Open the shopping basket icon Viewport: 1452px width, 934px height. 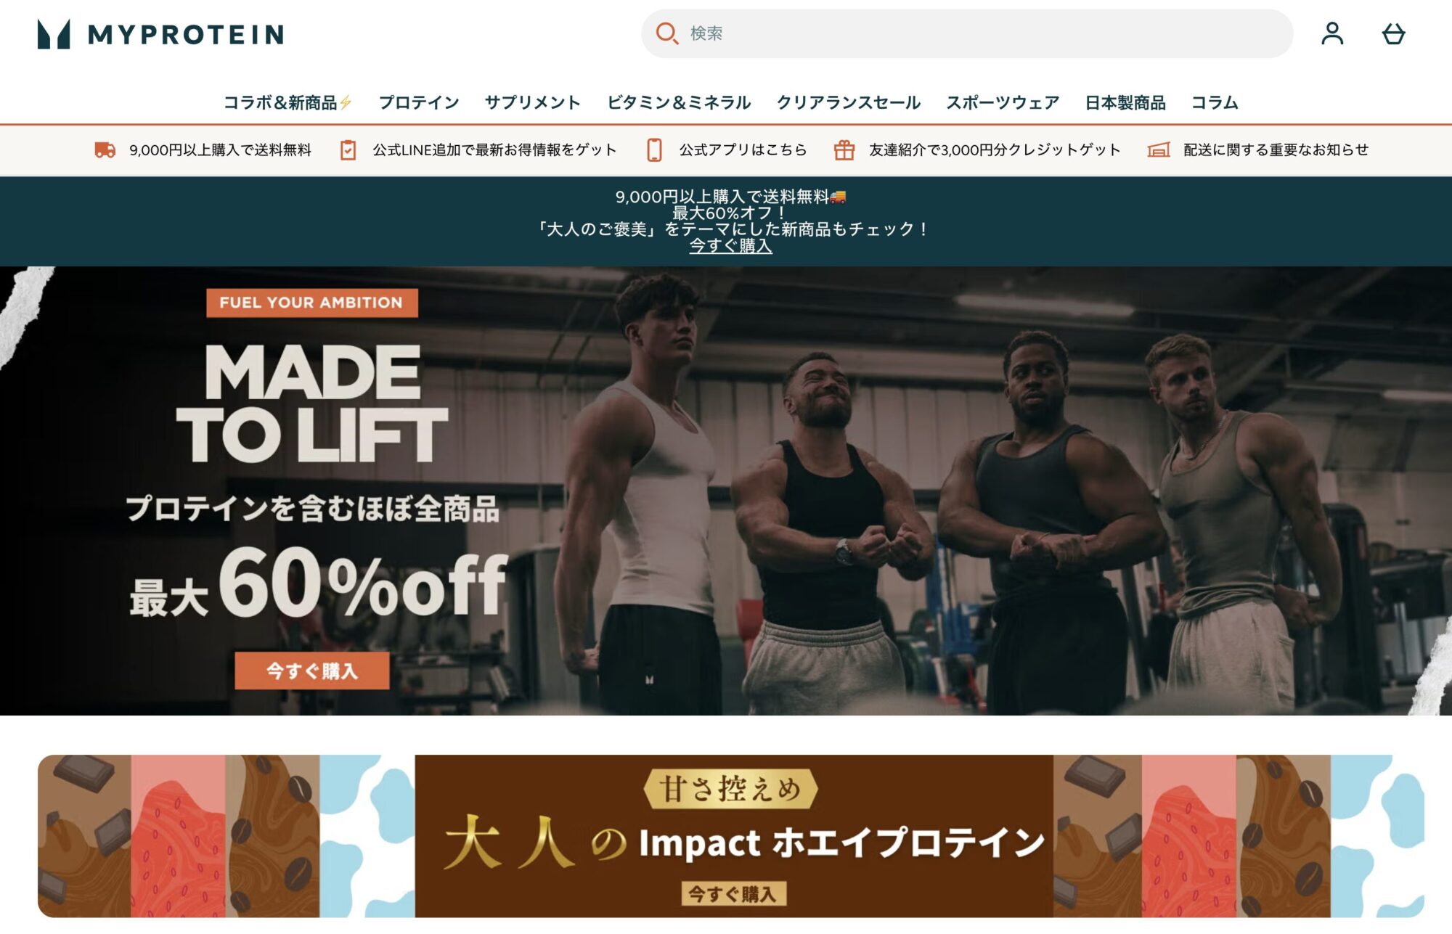tap(1393, 33)
